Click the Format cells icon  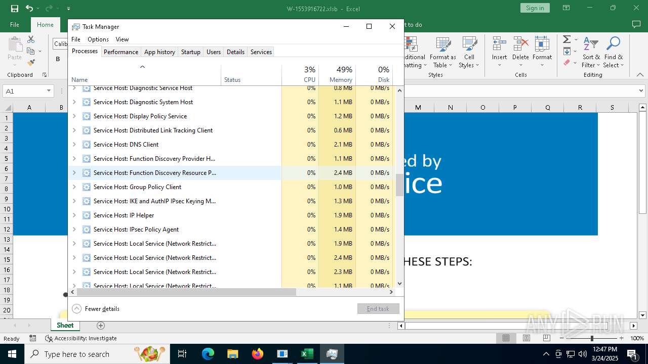(542, 44)
